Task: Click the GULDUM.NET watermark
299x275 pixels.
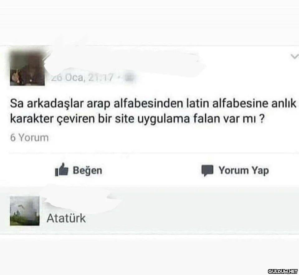Action: coord(283,271)
